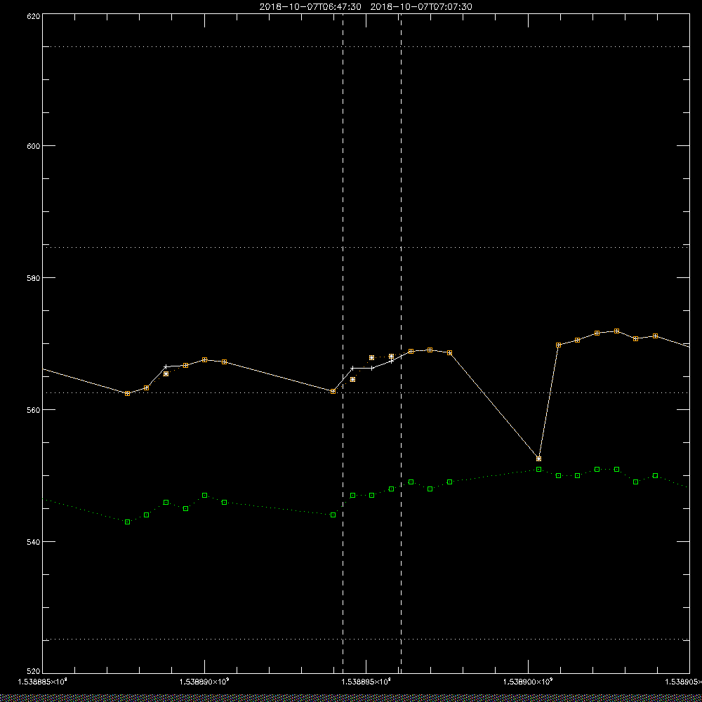This screenshot has width=702, height=702.
Task: Click the 1.538895×10⁹ x-axis label
Action: (366, 682)
